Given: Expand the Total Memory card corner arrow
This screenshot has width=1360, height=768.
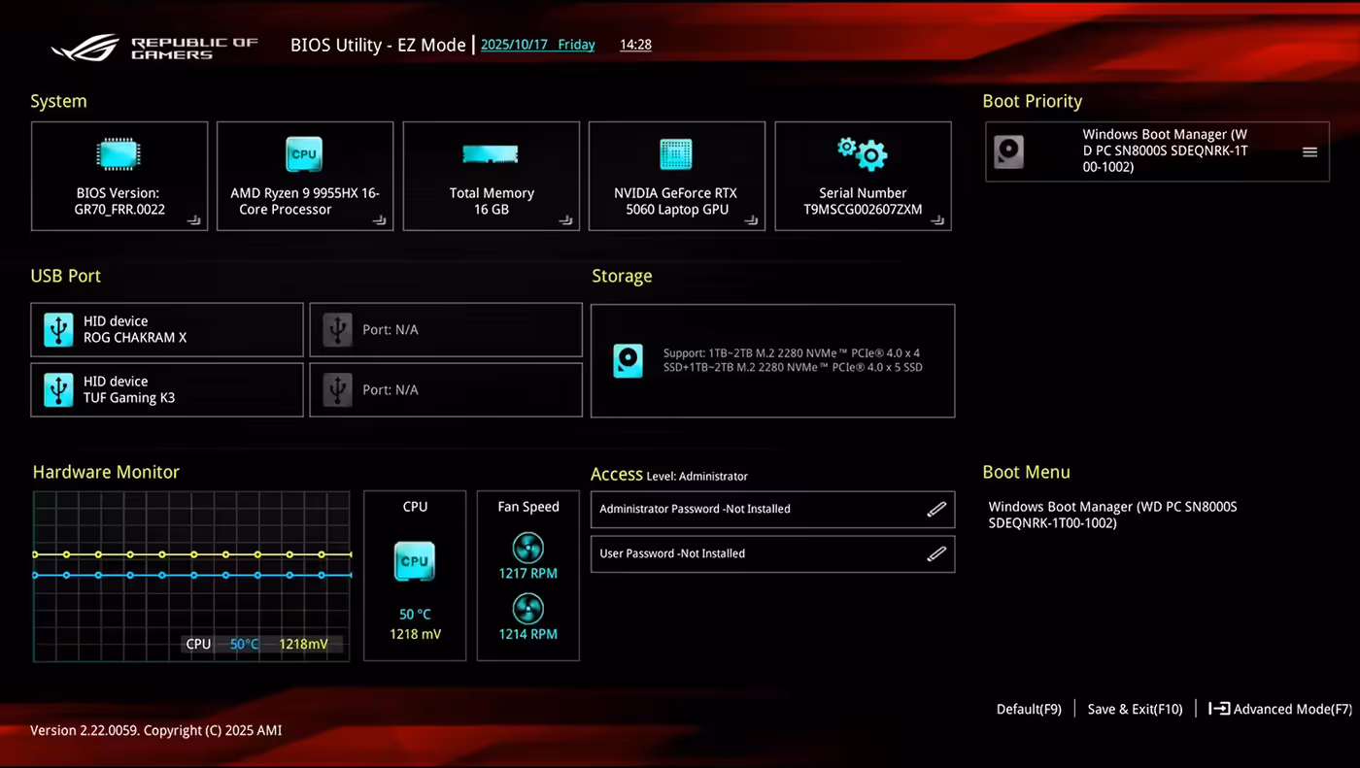Looking at the screenshot, I should click(x=566, y=220).
